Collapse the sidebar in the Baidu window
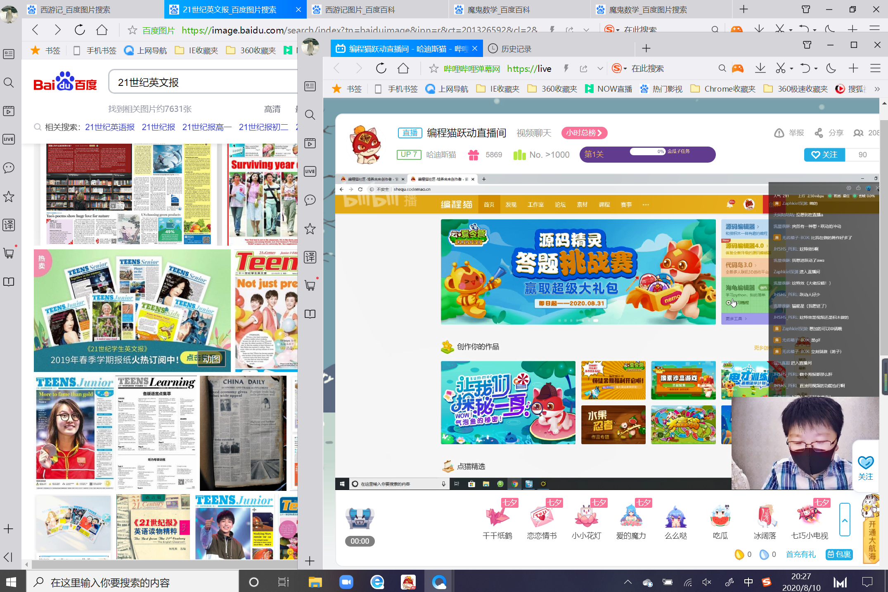Screen dimensions: 888x592 tap(8, 557)
